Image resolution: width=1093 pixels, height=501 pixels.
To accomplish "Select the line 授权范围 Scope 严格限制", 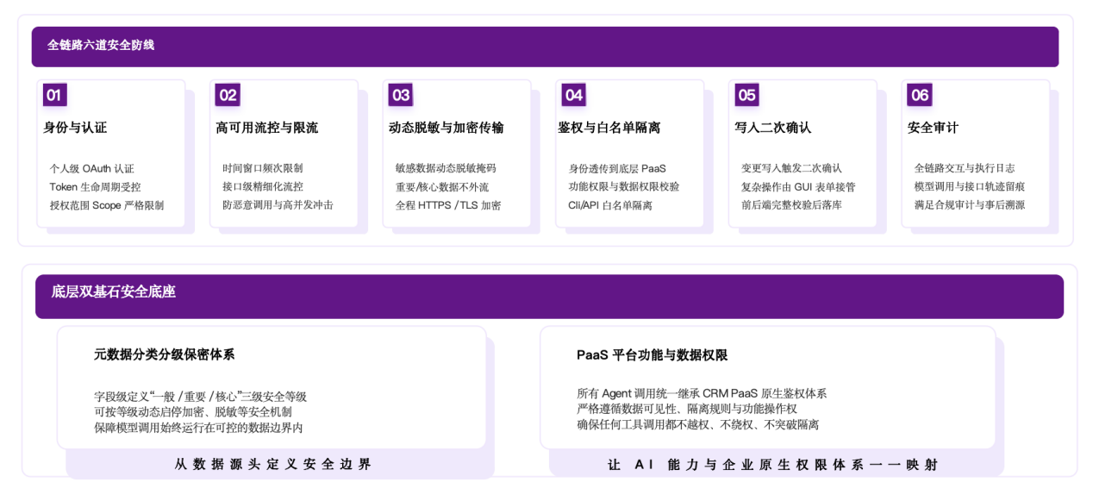I will [x=107, y=205].
